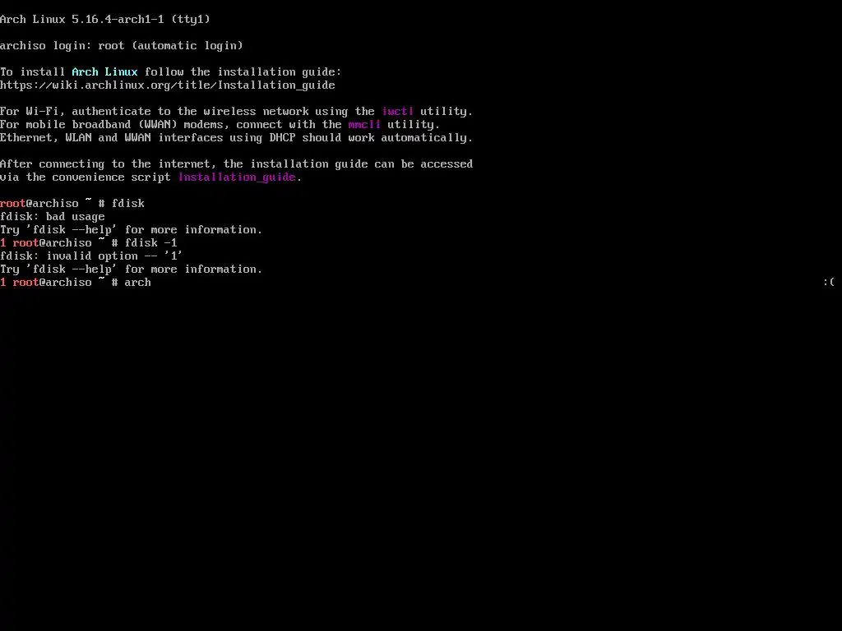Click the red exit code before 'fdisk -1'
This screenshot has height=631, width=842.
point(3,243)
